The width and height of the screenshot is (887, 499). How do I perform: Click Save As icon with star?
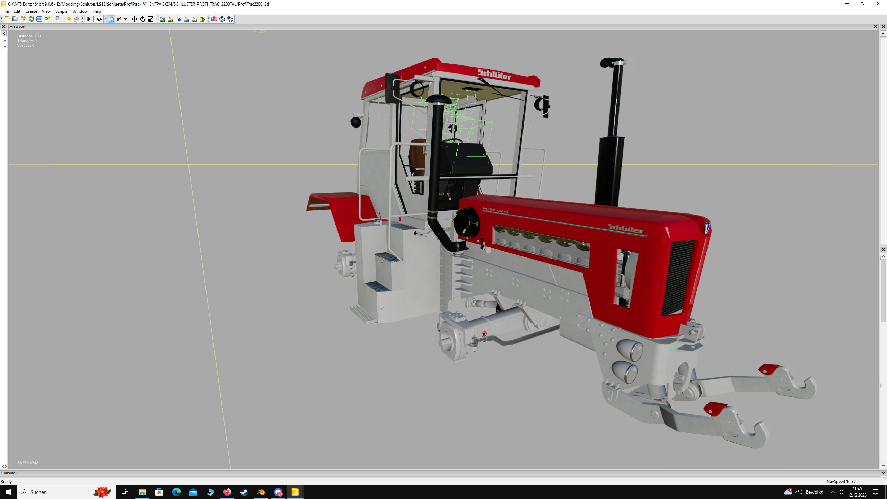pos(47,19)
